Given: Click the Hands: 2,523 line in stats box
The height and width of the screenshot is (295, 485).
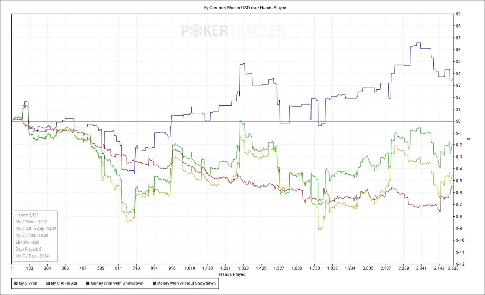Looking at the screenshot, I should [x=27, y=215].
